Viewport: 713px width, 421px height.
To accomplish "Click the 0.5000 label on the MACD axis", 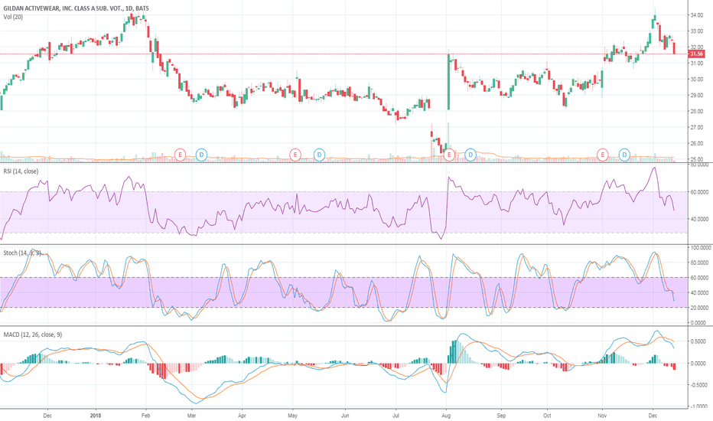I will (x=698, y=341).
